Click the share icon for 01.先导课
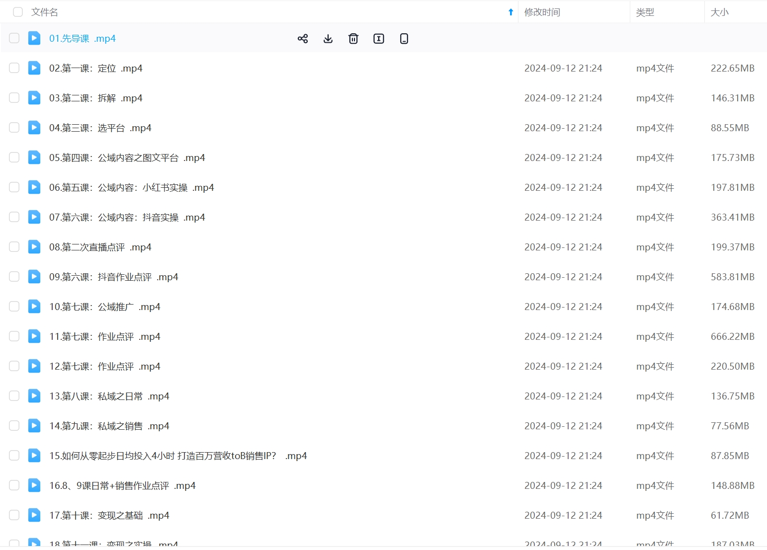This screenshot has width=767, height=550. (x=303, y=39)
